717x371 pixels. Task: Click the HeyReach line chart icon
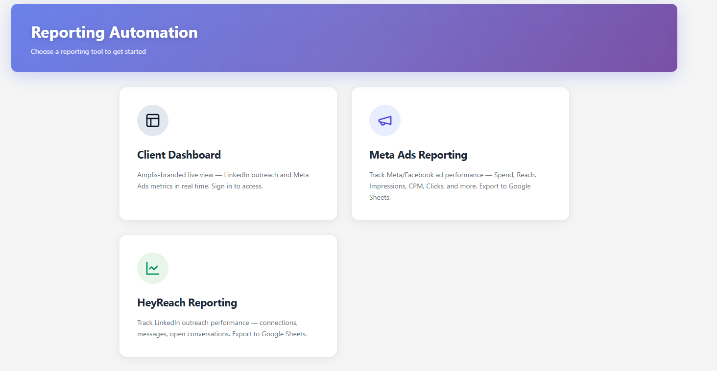coord(153,268)
